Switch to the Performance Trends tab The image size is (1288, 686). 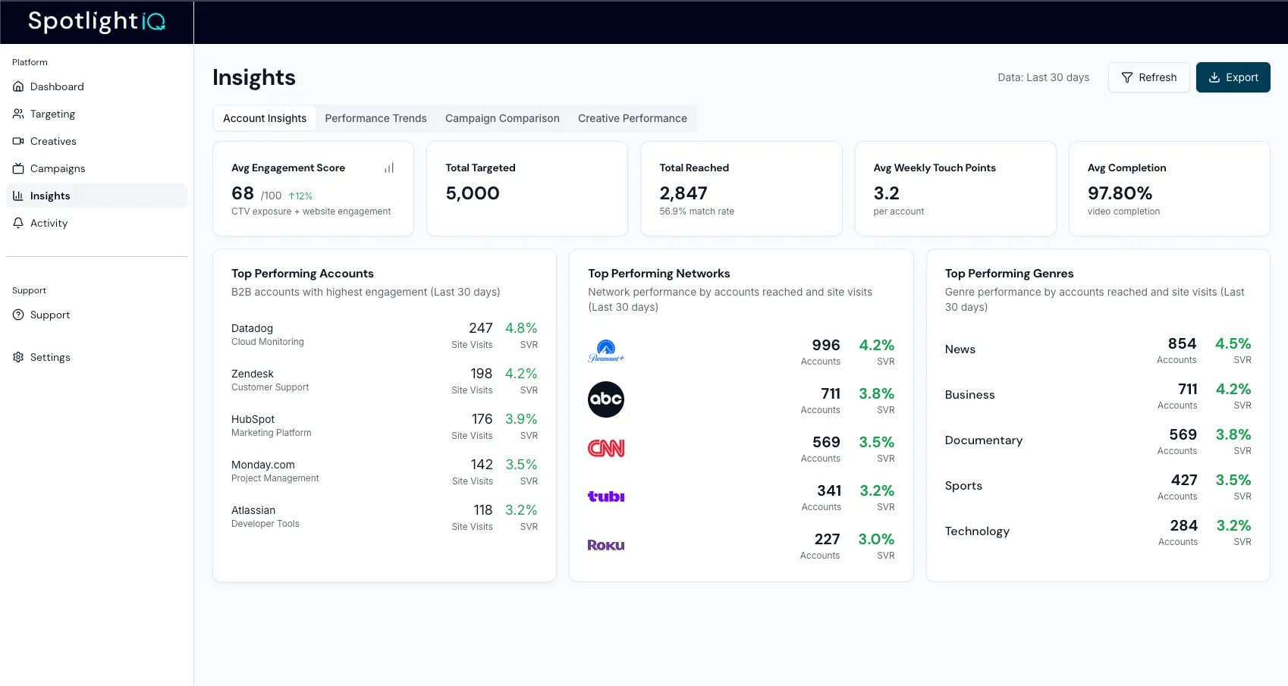pyautogui.click(x=375, y=118)
